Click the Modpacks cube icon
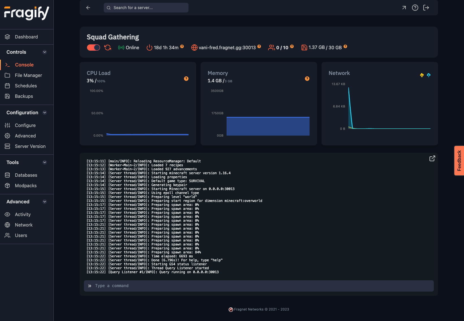464x321 pixels. click(x=7, y=186)
